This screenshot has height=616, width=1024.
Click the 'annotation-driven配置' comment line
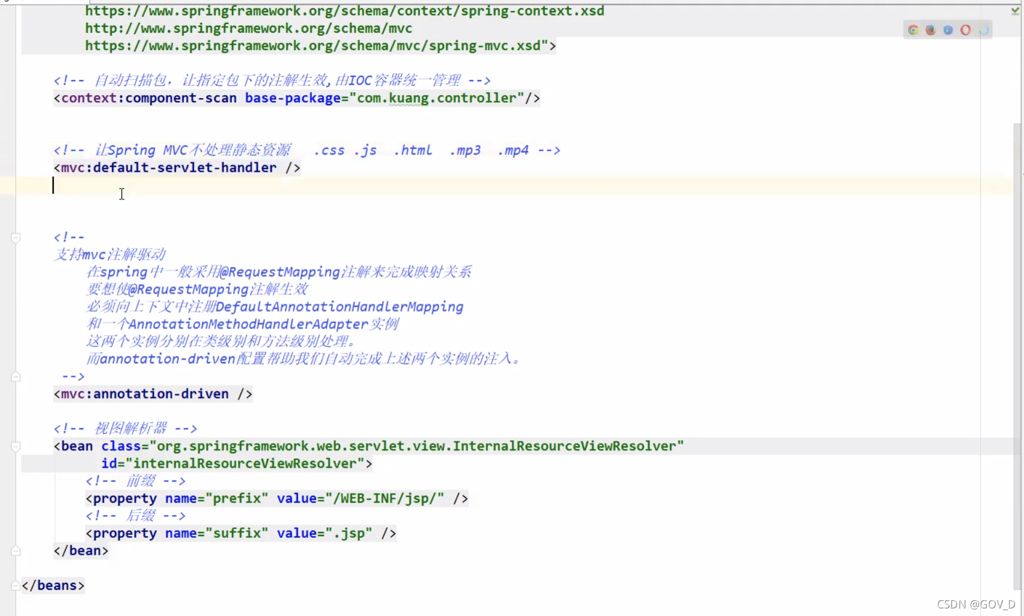click(x=303, y=359)
